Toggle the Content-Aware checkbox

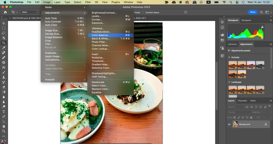[143, 13]
